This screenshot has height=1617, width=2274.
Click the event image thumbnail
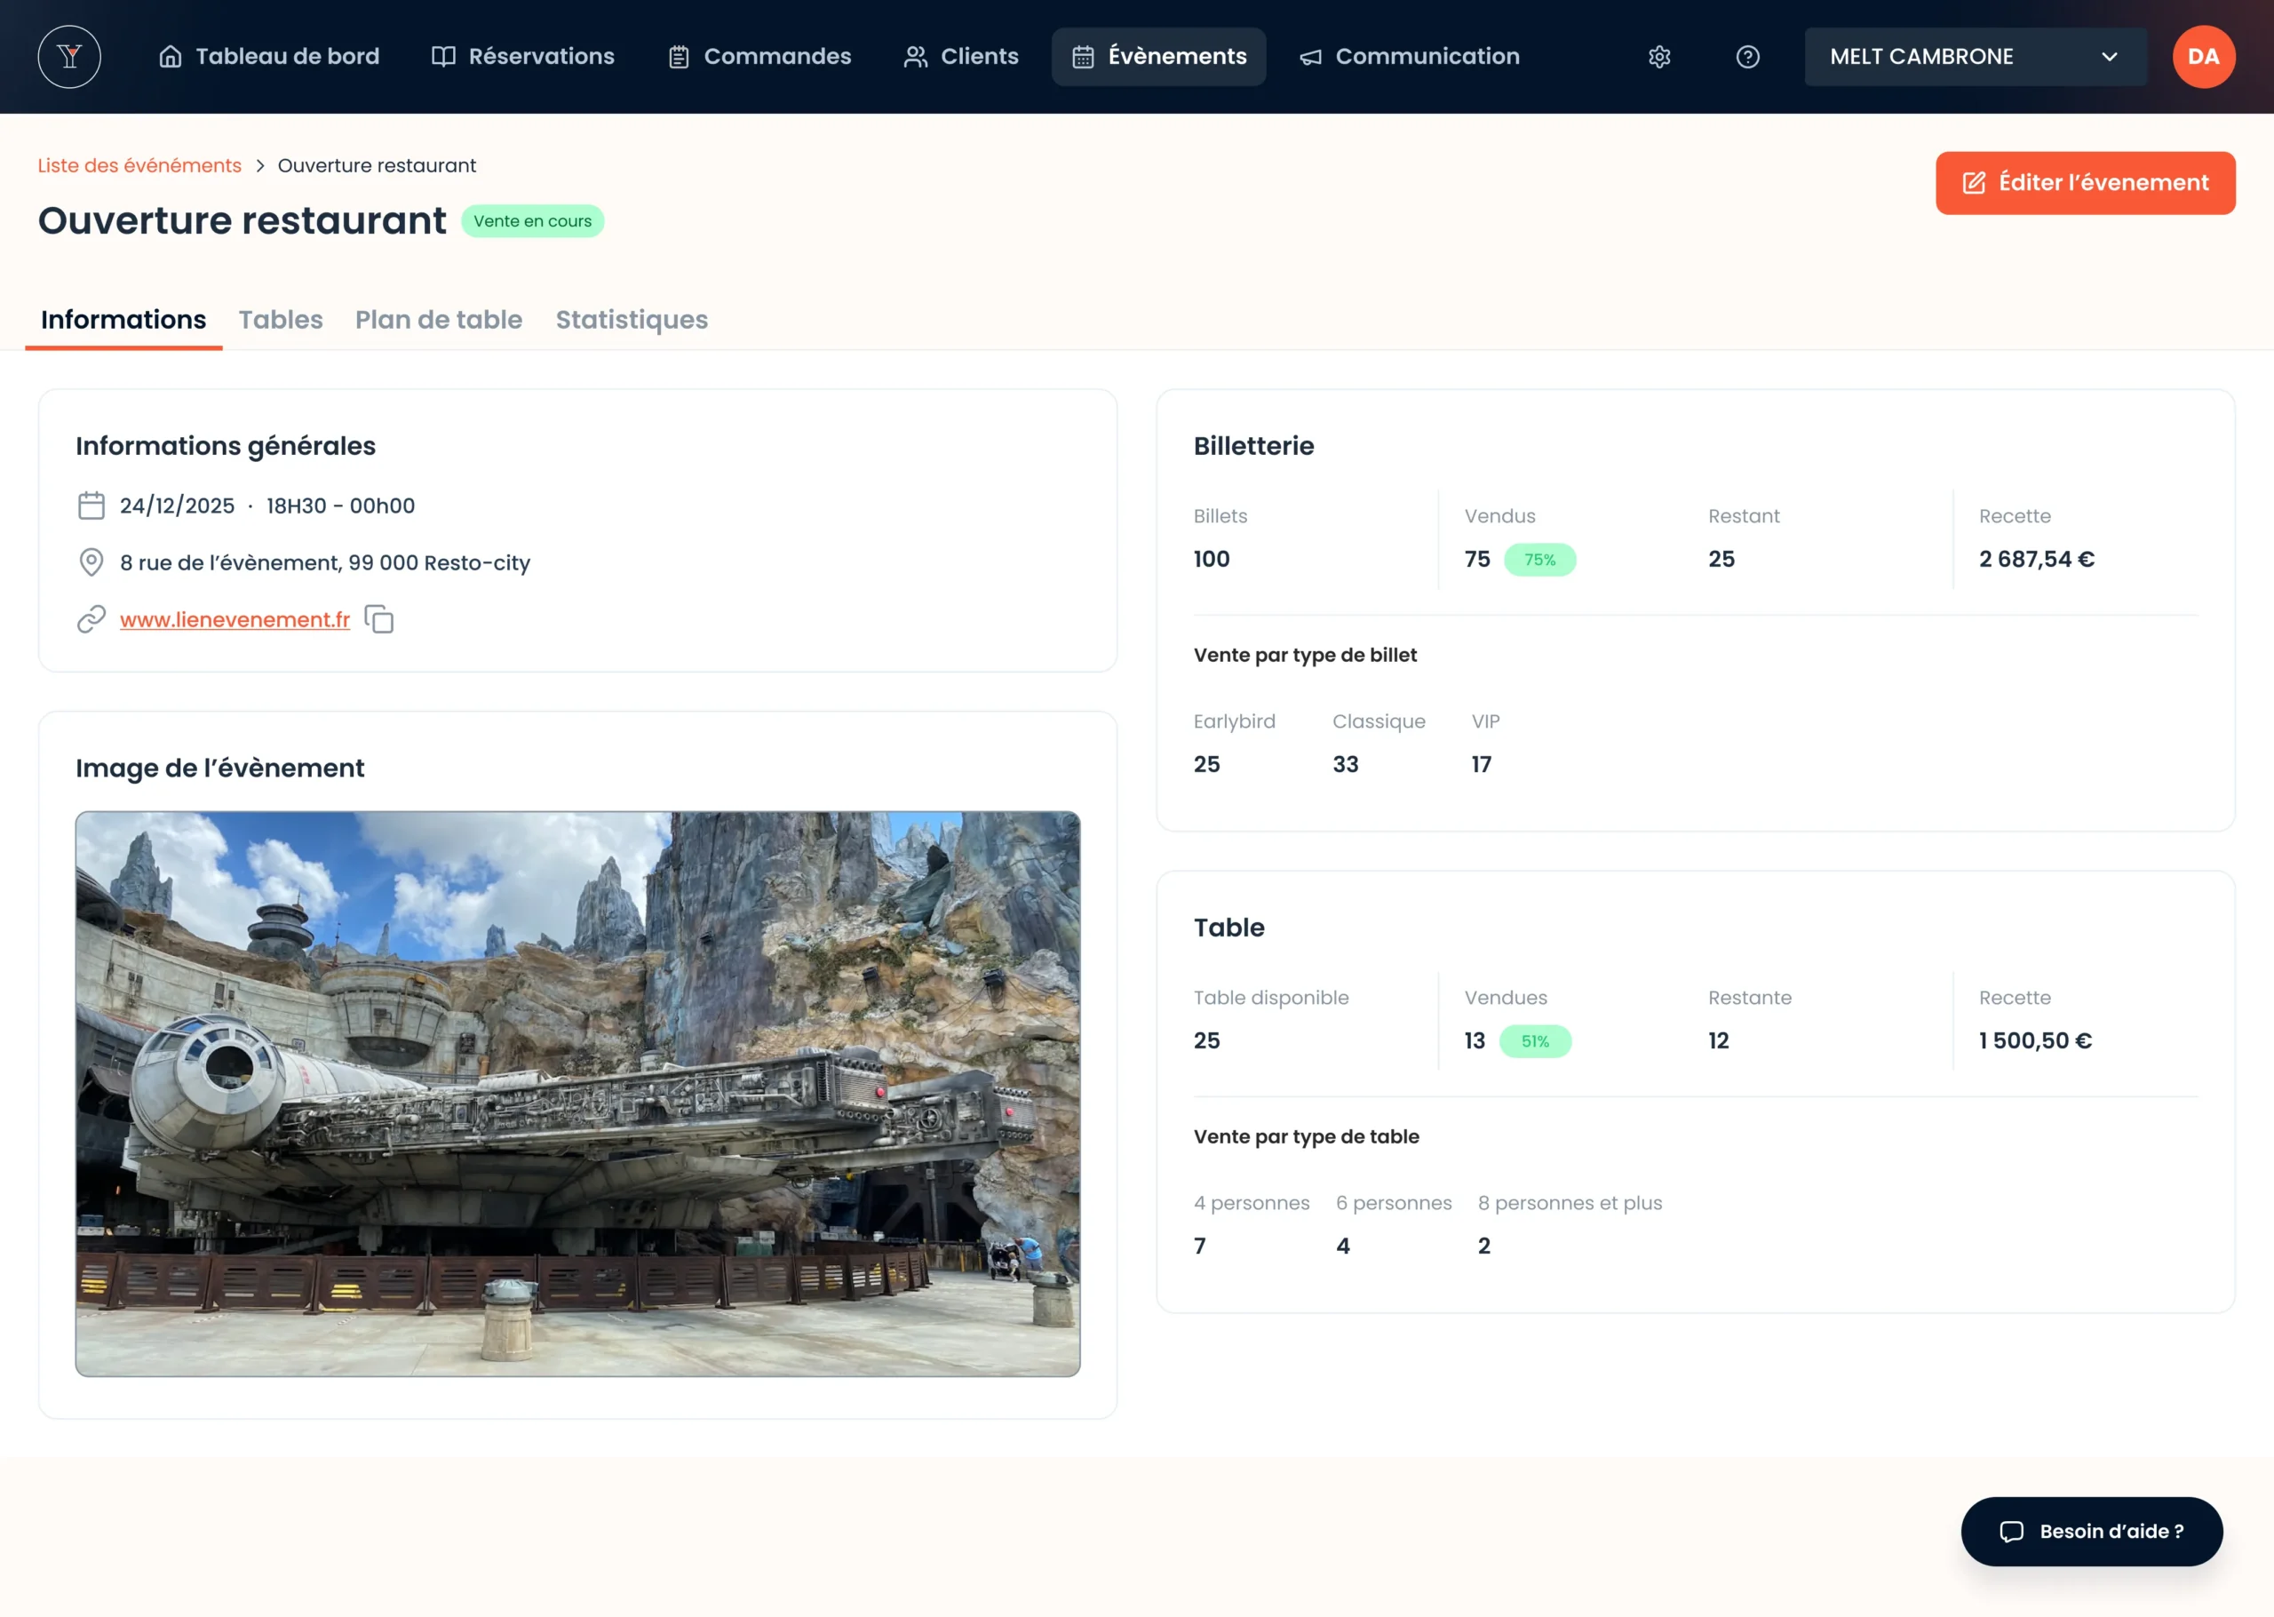click(577, 1094)
